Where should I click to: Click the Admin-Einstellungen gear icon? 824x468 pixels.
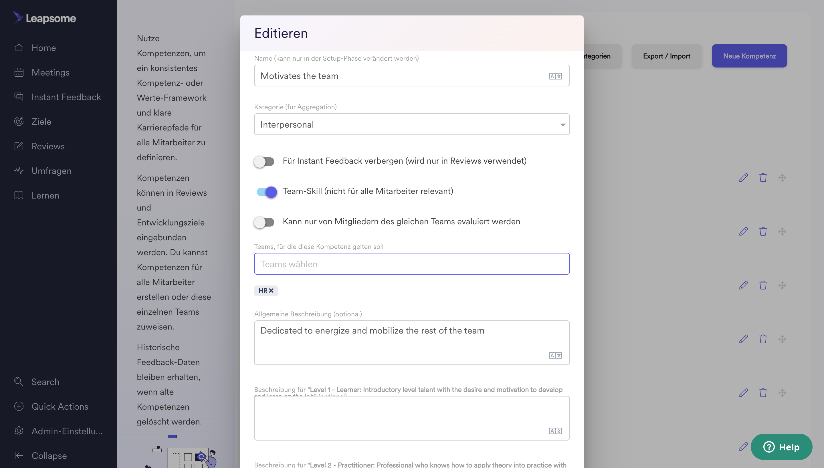pyautogui.click(x=19, y=431)
